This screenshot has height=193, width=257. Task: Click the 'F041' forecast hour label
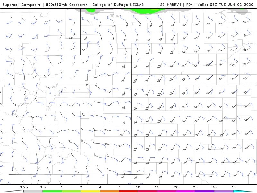(191, 5)
